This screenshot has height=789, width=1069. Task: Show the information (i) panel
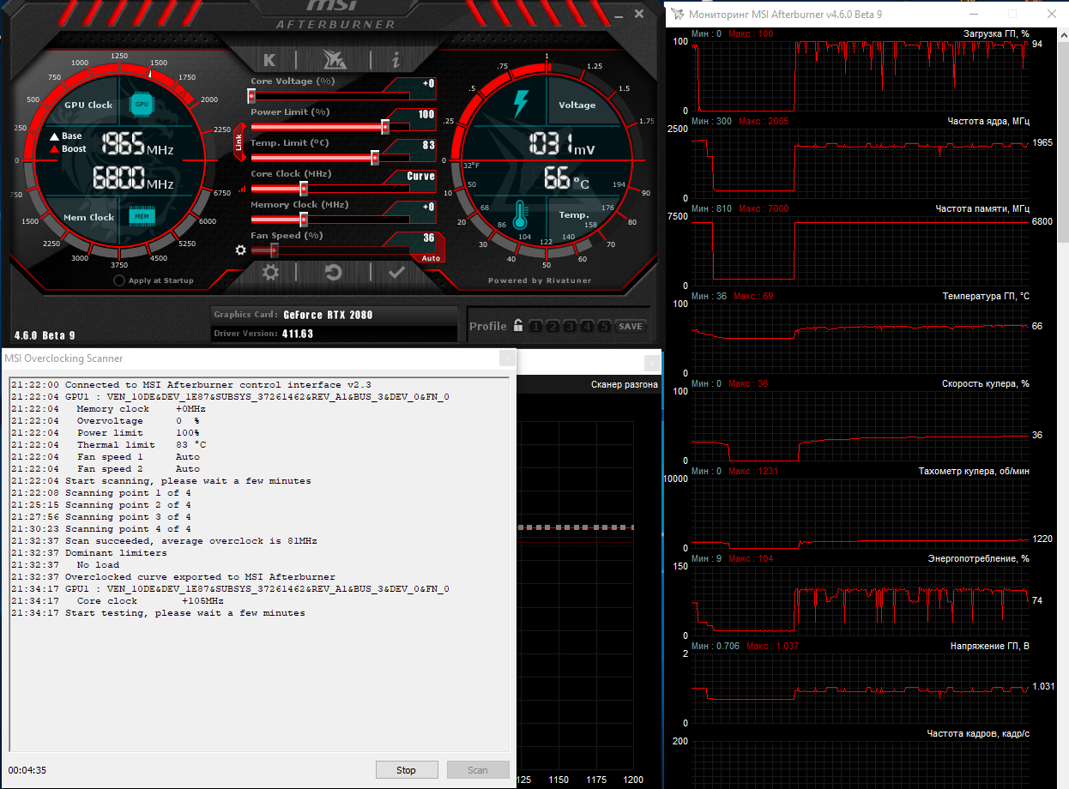(396, 59)
